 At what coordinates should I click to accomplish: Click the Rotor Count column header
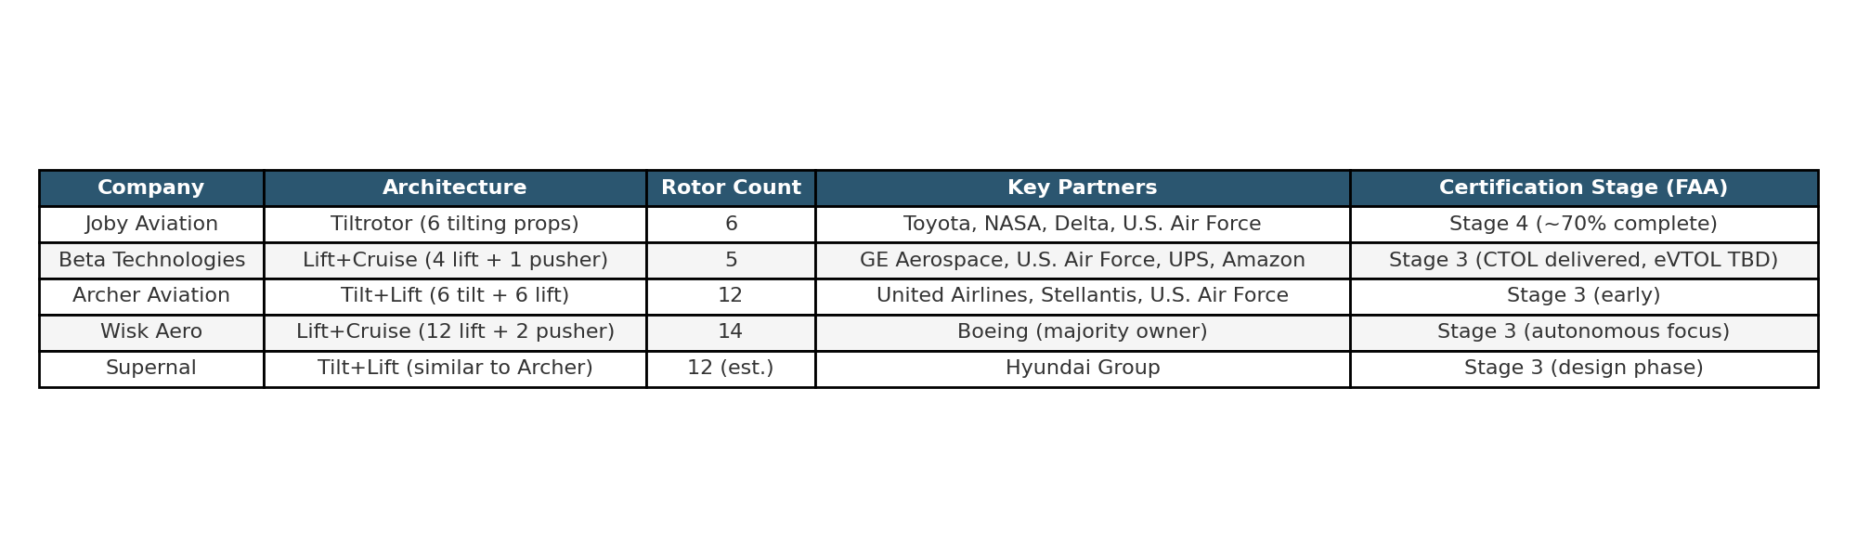pyautogui.click(x=731, y=188)
